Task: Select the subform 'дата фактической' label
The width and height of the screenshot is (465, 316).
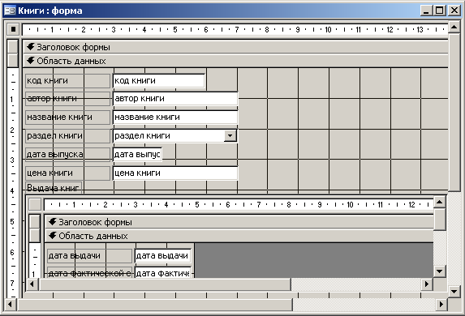Action: (x=89, y=273)
